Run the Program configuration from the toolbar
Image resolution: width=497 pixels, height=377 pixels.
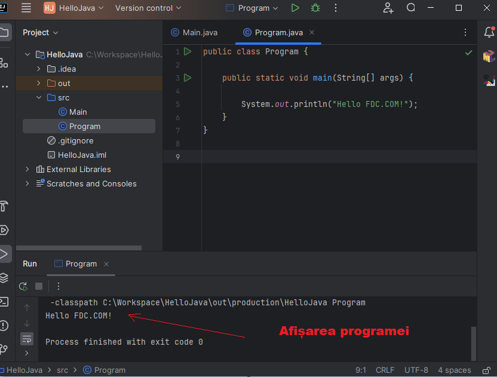(294, 8)
